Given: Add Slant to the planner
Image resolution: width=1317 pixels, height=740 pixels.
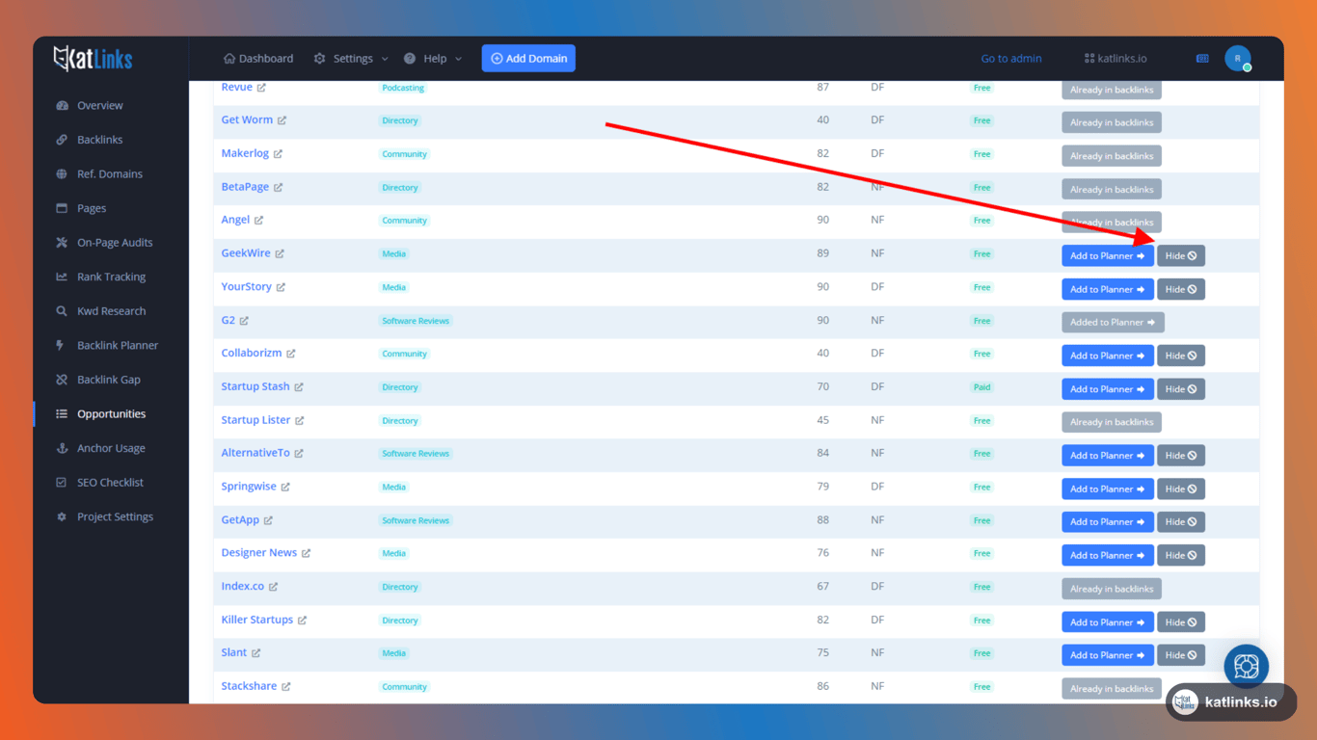Looking at the screenshot, I should (1108, 655).
